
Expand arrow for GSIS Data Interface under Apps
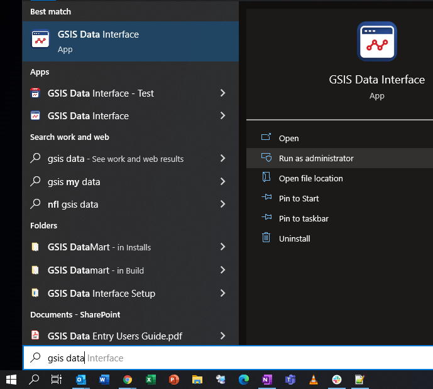coord(223,115)
